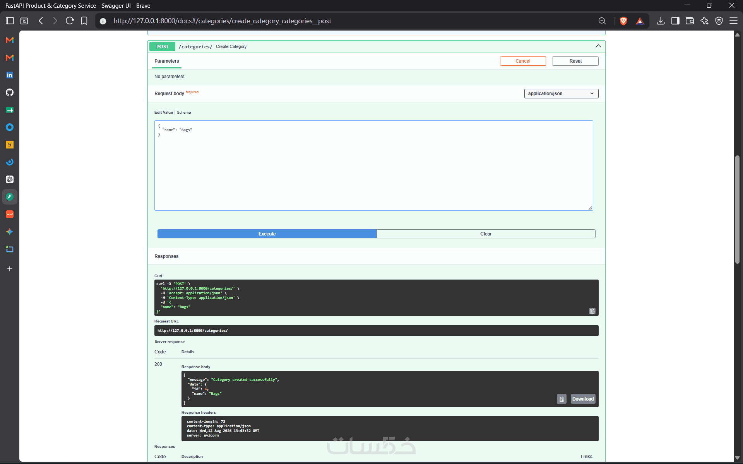This screenshot has height=464, width=743.
Task: Open the browser hamburger menu
Action: pos(733,21)
